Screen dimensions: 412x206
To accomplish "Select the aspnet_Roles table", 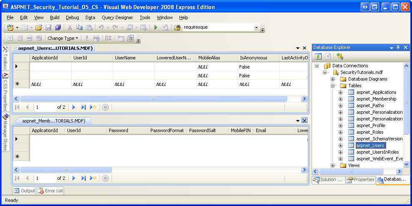I will tap(370, 132).
